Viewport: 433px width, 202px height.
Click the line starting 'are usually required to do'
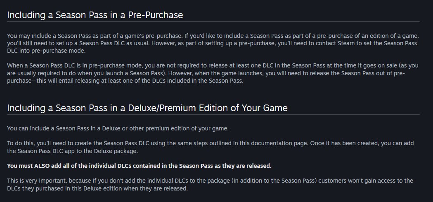(206, 74)
